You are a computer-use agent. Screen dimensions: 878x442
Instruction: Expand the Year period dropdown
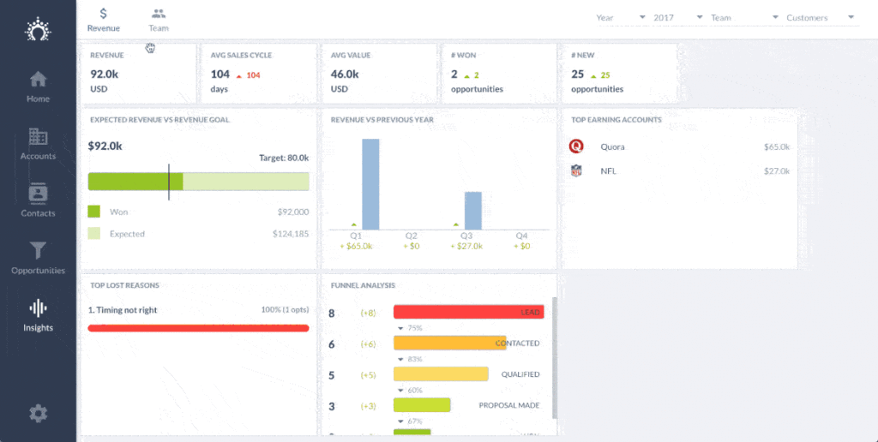tap(621, 18)
